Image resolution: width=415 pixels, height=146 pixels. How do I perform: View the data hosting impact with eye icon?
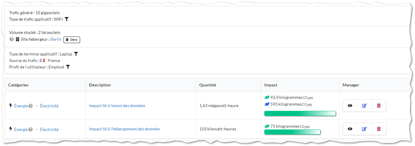pos(350,129)
